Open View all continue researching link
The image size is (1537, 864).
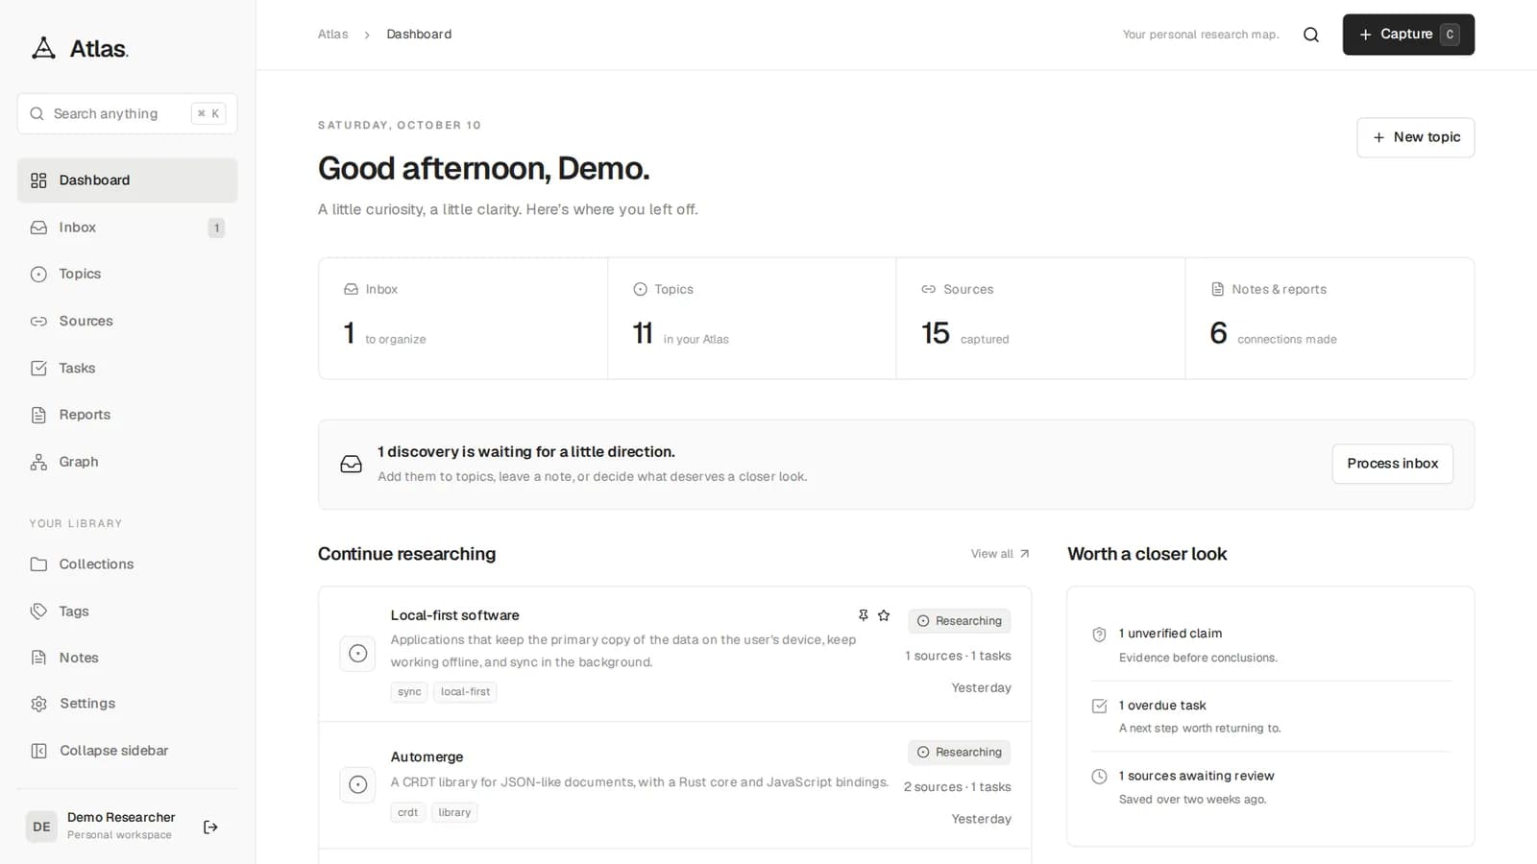(x=1000, y=554)
